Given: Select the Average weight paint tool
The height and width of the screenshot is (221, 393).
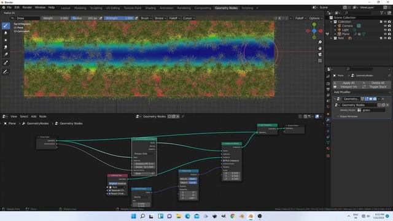Looking at the screenshot, I should tap(6, 40).
